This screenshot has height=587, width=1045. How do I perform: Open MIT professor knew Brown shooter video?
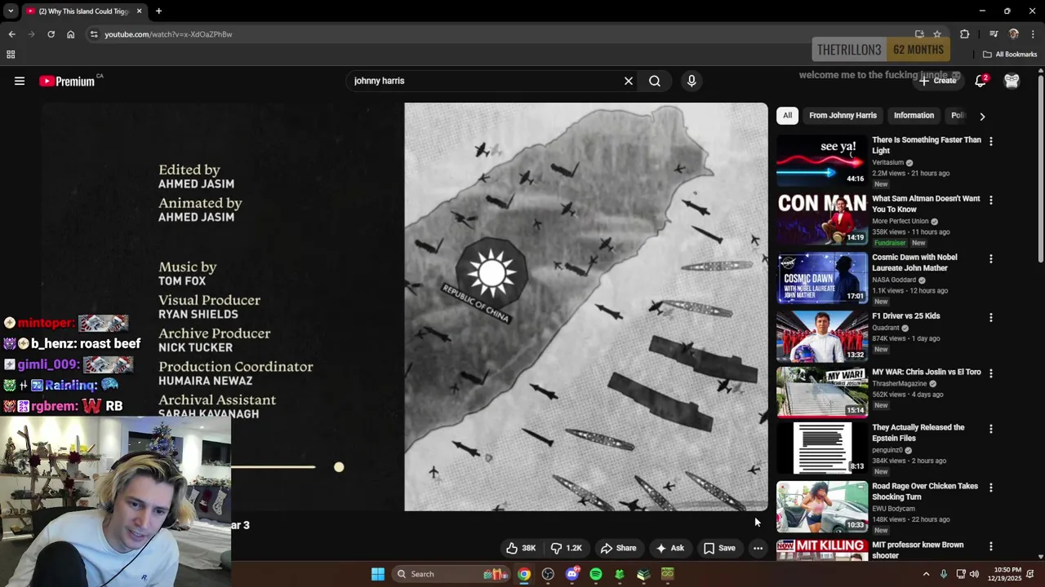(918, 550)
